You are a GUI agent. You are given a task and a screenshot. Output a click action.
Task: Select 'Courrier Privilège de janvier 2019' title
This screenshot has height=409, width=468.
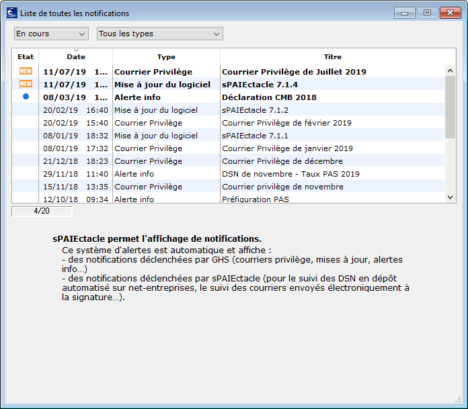(287, 148)
